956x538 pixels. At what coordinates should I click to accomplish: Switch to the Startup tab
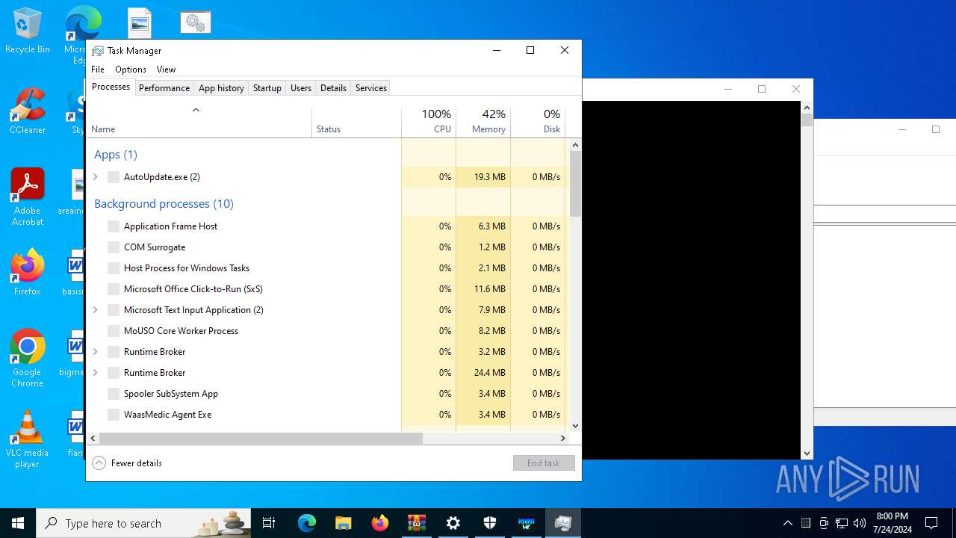267,88
